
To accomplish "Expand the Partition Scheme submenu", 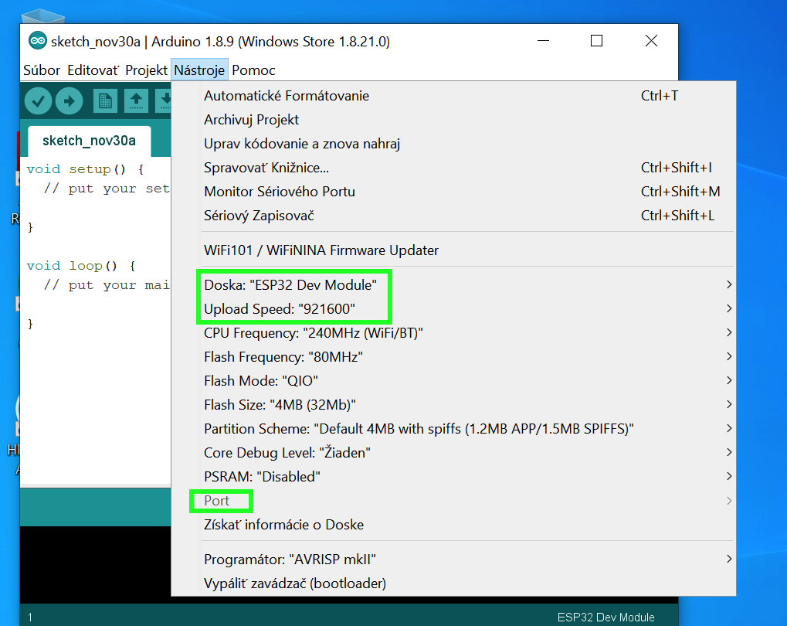I will [x=419, y=429].
